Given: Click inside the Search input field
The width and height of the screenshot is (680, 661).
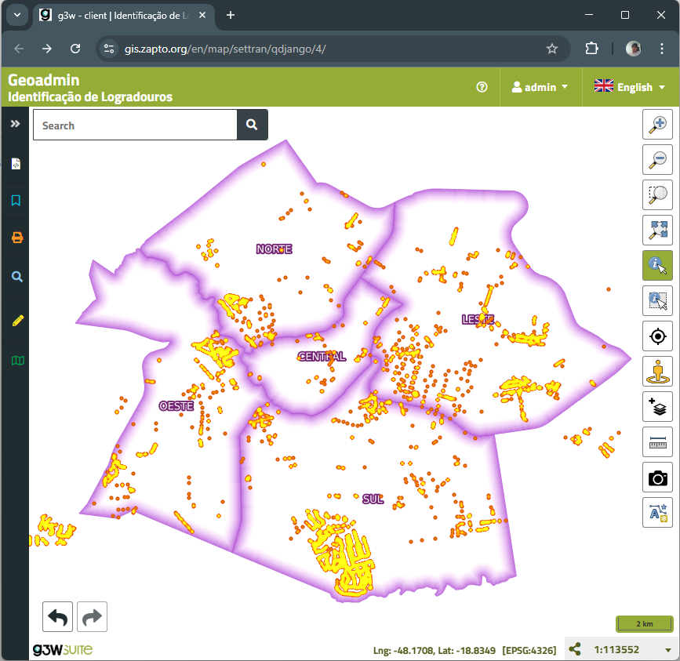Looking at the screenshot, I should 135,125.
